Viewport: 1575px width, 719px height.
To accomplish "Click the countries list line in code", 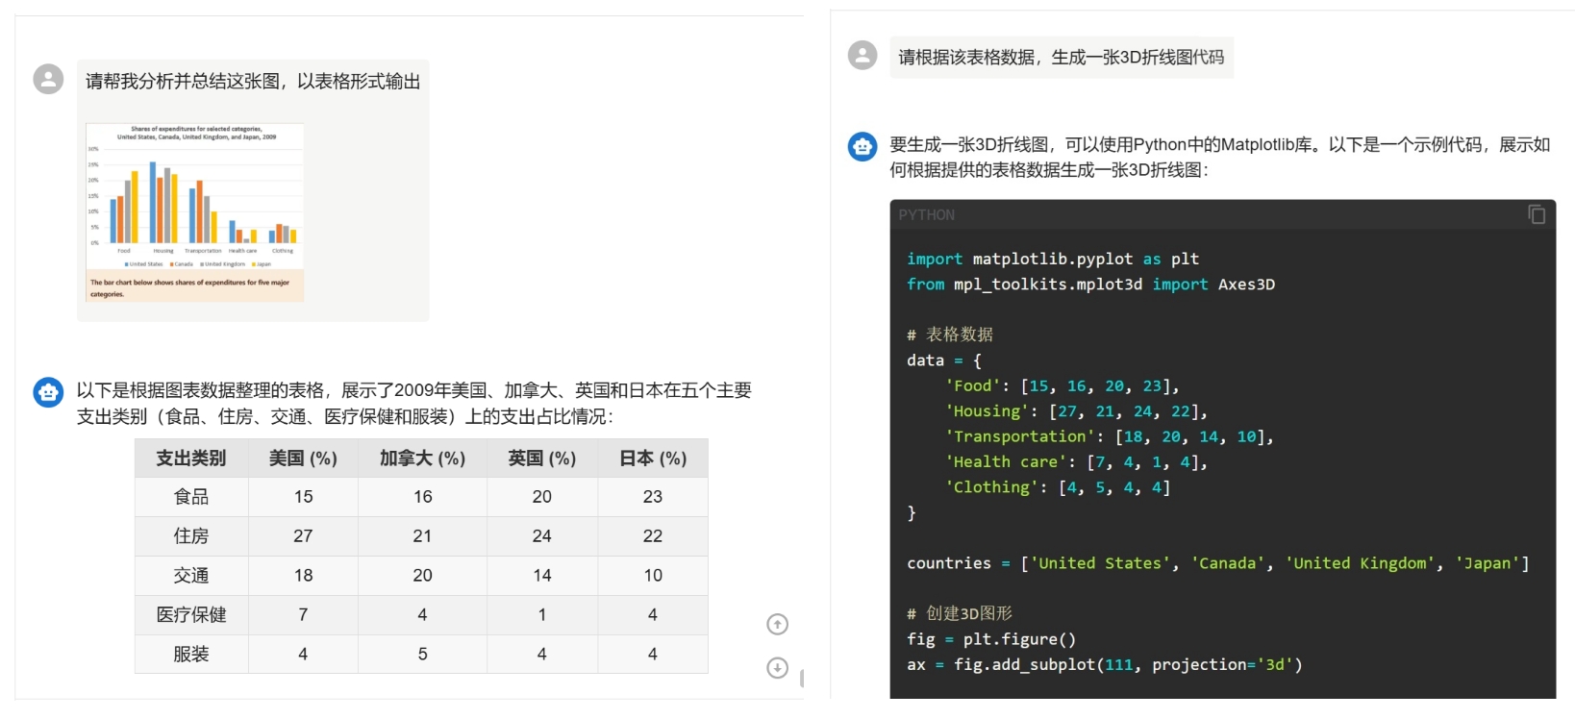I will point(1217,563).
